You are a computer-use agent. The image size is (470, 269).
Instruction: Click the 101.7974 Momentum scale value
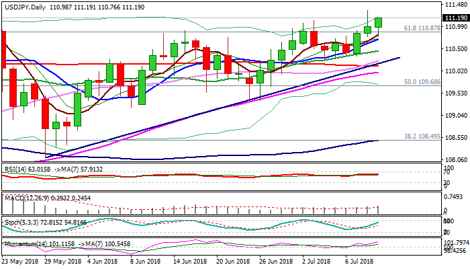456,242
